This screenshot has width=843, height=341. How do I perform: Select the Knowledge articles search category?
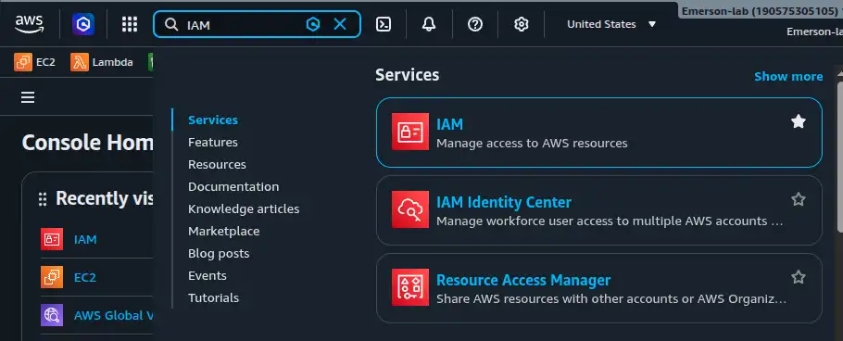click(244, 209)
